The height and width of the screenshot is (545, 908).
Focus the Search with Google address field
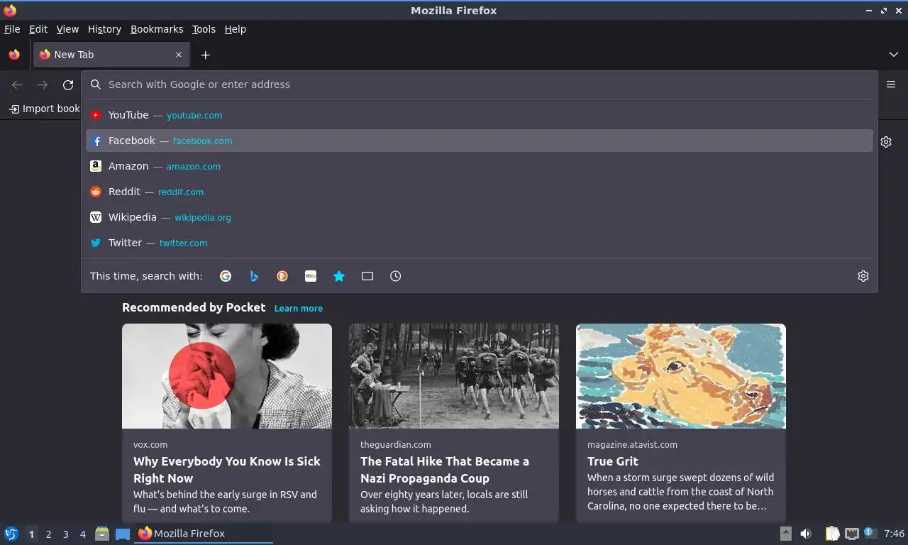coord(480,84)
